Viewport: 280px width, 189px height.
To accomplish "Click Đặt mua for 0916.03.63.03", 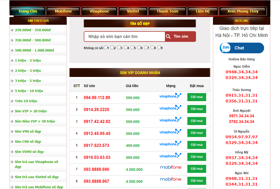I will (197, 157).
